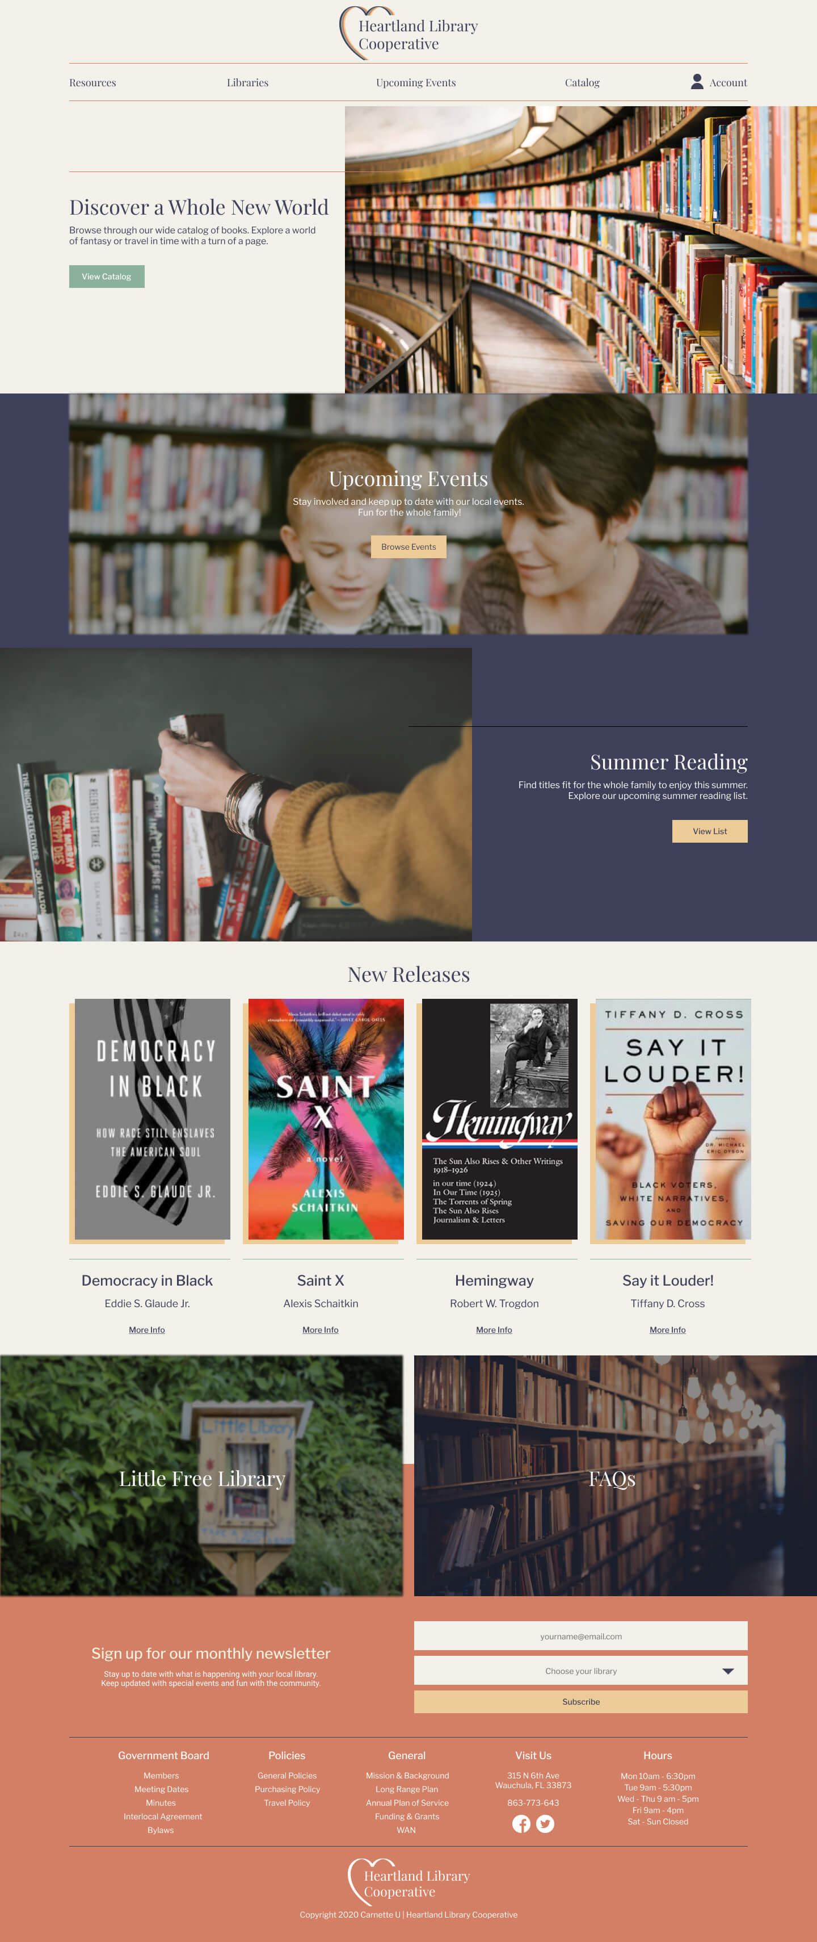
Task: Click the Subscribe button
Action: [x=580, y=1701]
